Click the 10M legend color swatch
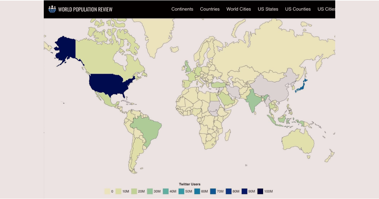 118,191
